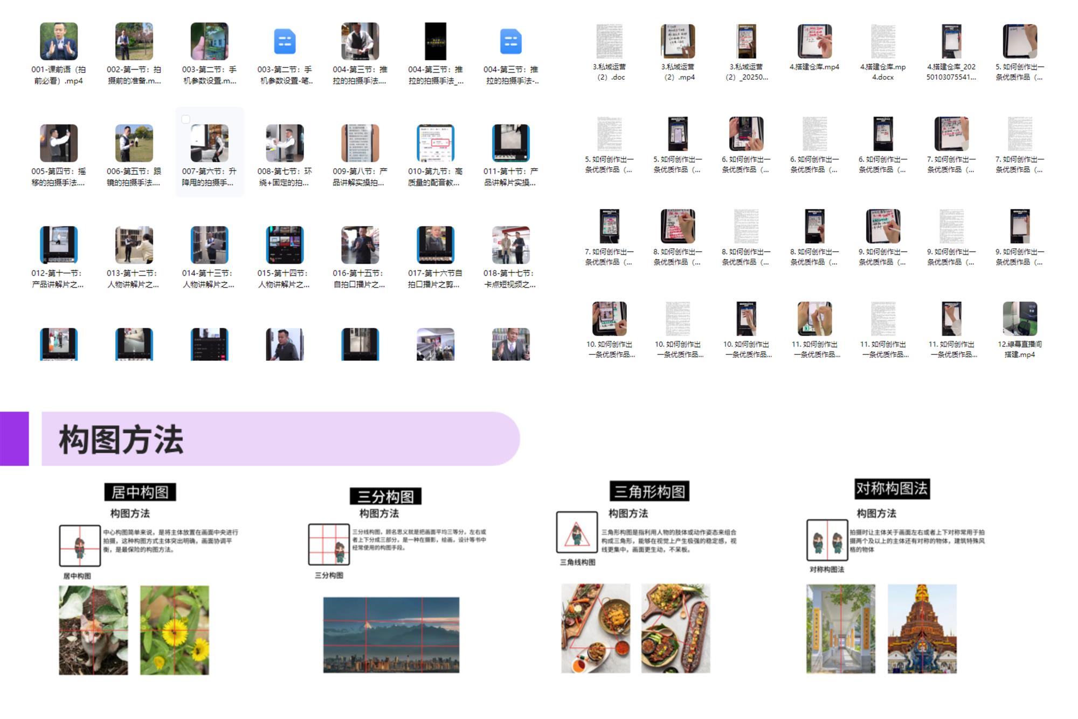Click the 居中构图 diagram icon with crosshair

(x=80, y=545)
